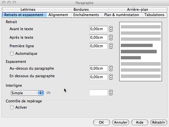Viewport: 169px width, 127px height.
Task: Select the Plan & numérotation tab
Action: click(122, 15)
